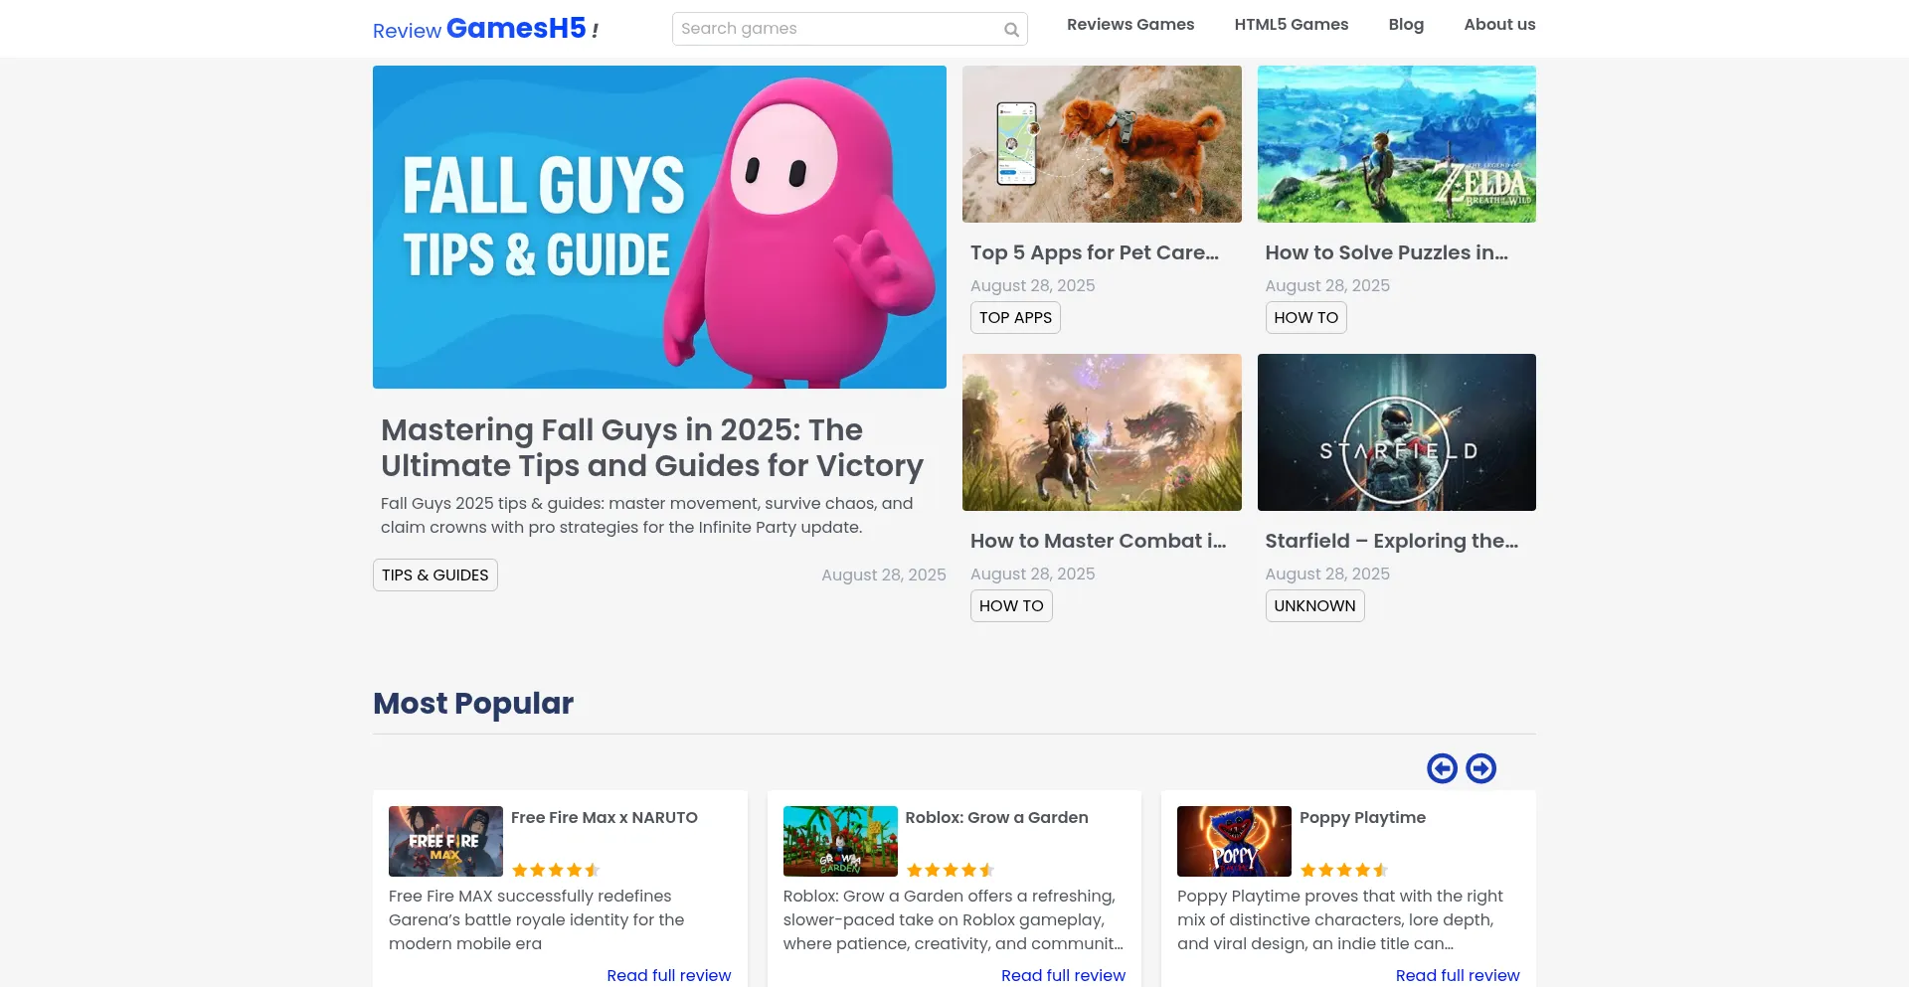Screen dimensions: 1909x987
Task: Click Roblox Grow a Garden star rating
Action: pyautogui.click(x=950, y=870)
